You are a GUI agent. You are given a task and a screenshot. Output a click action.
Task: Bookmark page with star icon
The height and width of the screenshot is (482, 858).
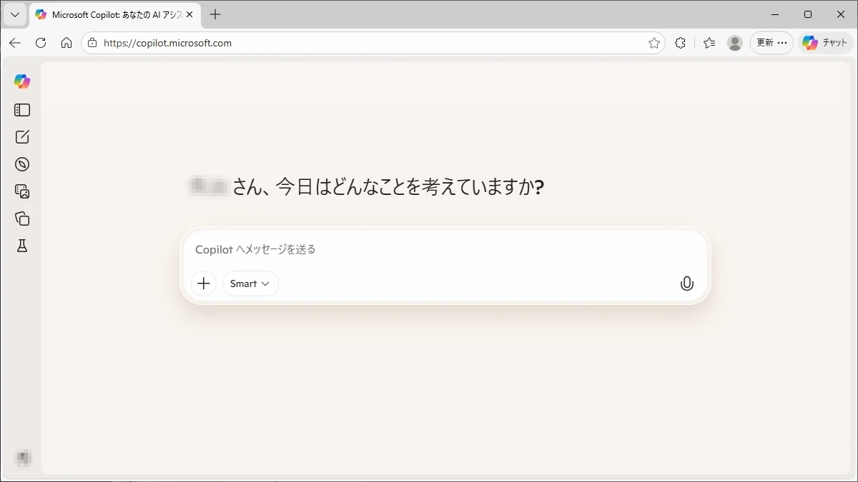(654, 43)
